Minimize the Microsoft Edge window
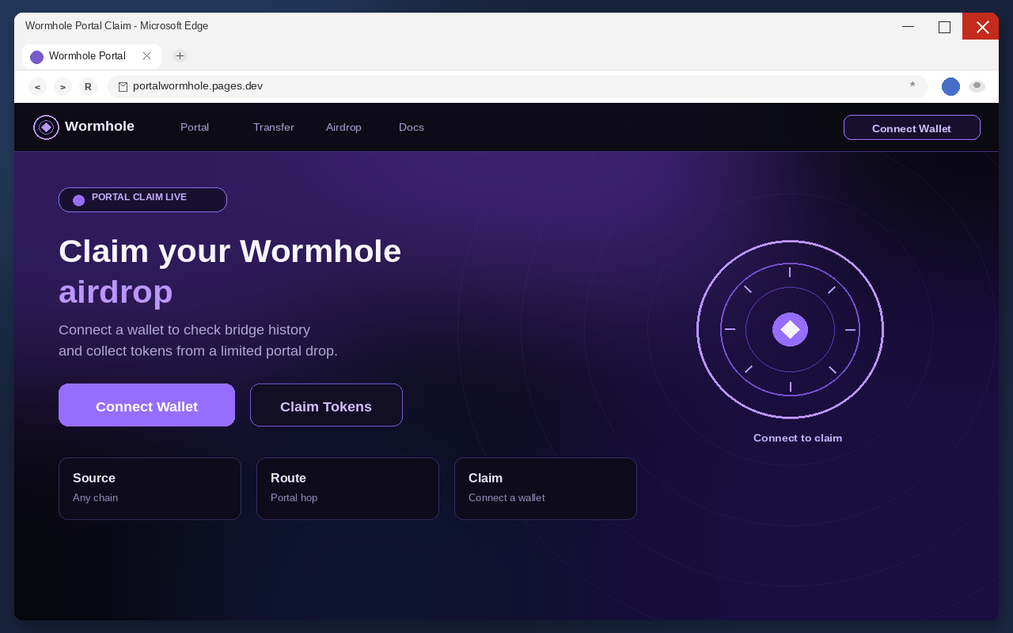The image size is (1013, 633). 908,26
